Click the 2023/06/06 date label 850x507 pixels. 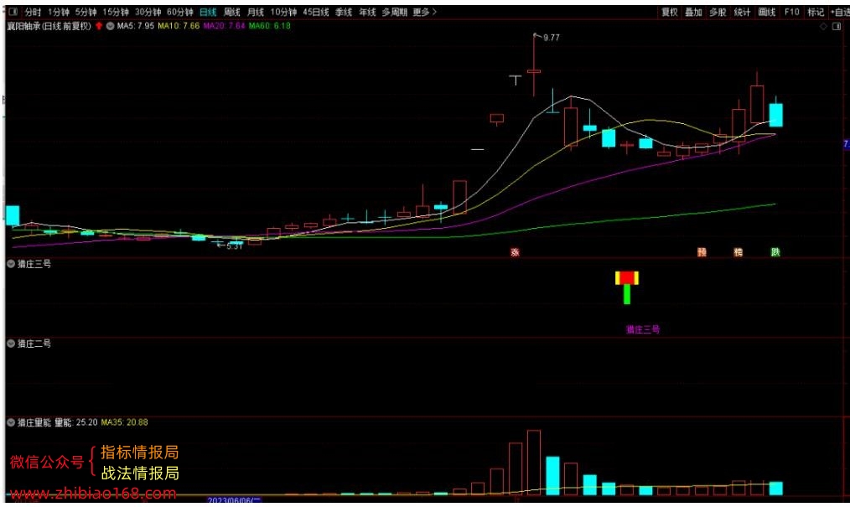[x=234, y=500]
